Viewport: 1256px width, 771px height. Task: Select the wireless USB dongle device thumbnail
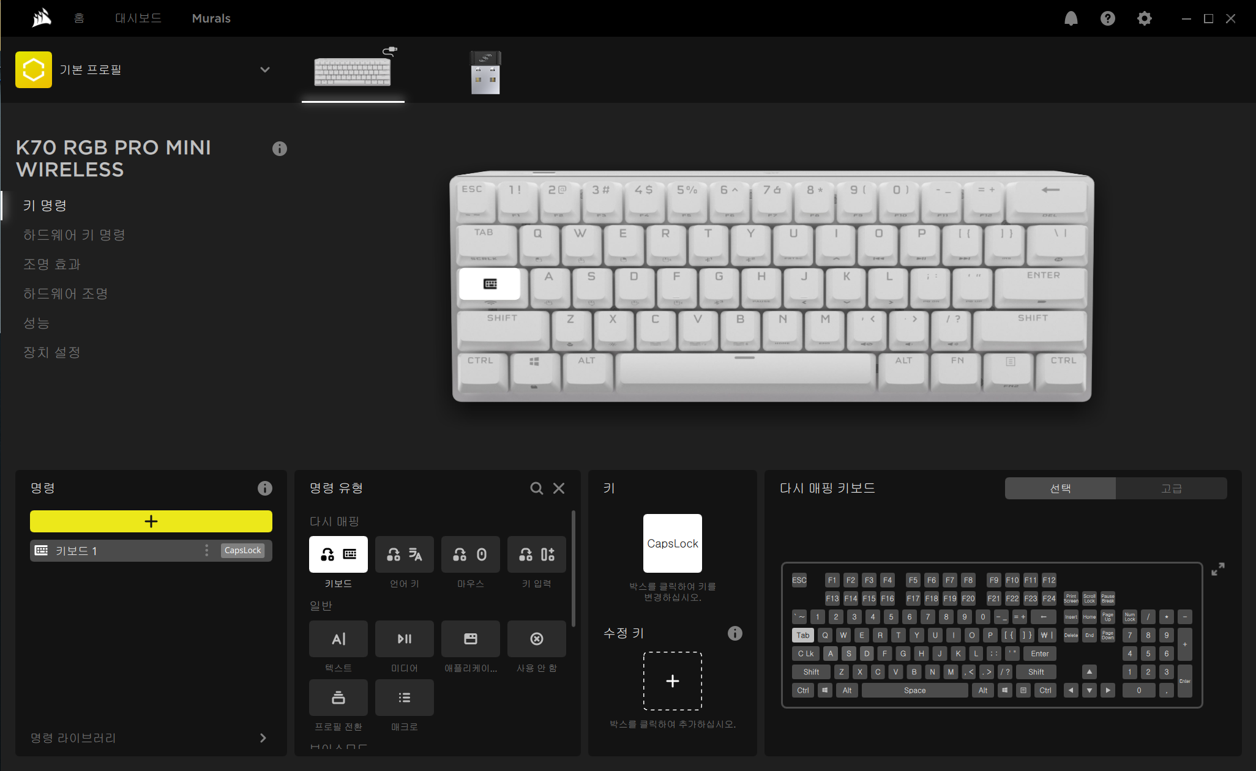485,72
